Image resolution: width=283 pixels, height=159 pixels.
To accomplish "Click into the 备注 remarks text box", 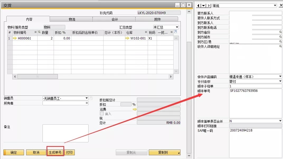I will point(66,133).
